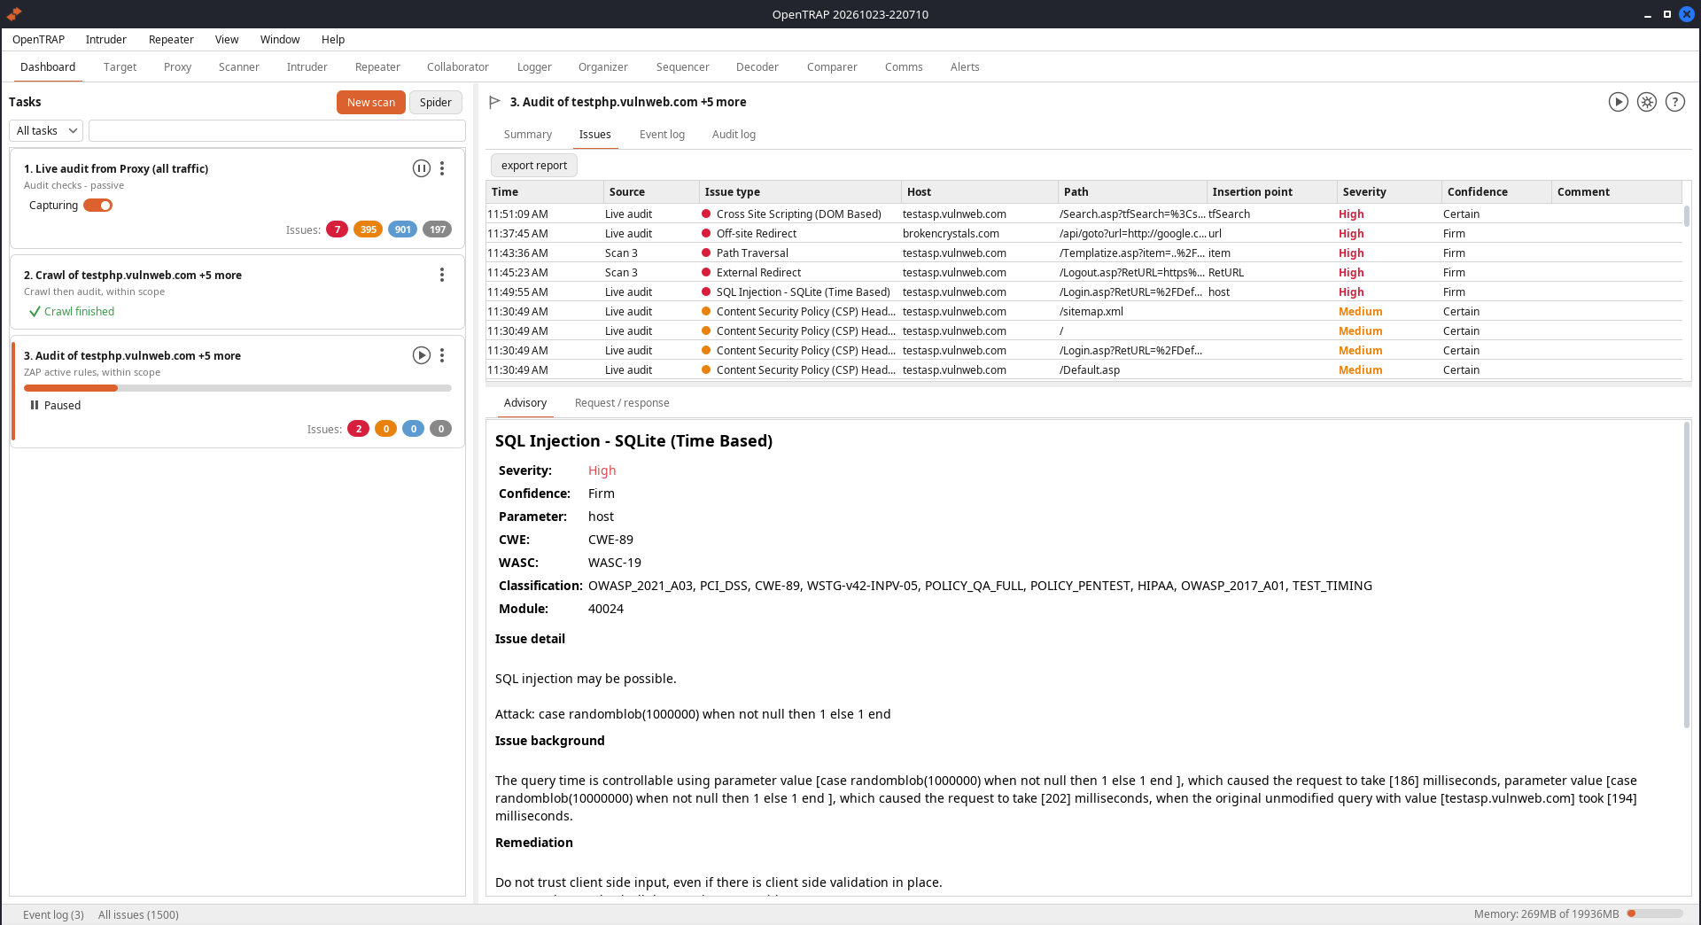The width and height of the screenshot is (1701, 925).
Task: Resume the paused Audit of testphp task
Action: [422, 355]
